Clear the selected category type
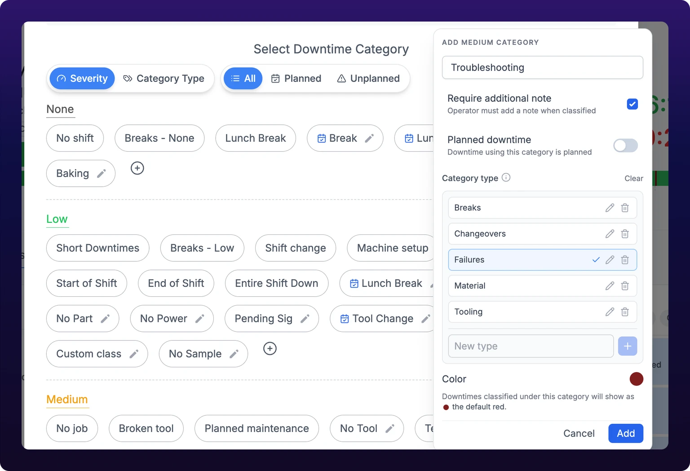The image size is (690, 471). (634, 178)
